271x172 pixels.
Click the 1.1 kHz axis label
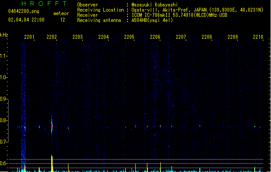[3, 56]
